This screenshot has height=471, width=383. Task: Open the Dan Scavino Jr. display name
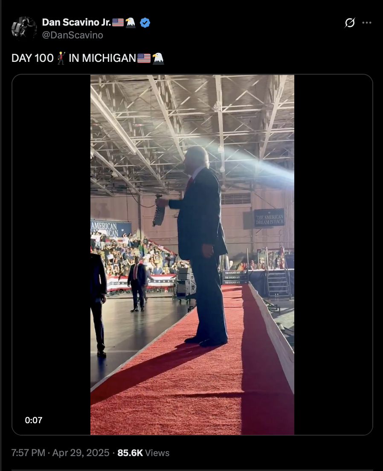[77, 22]
